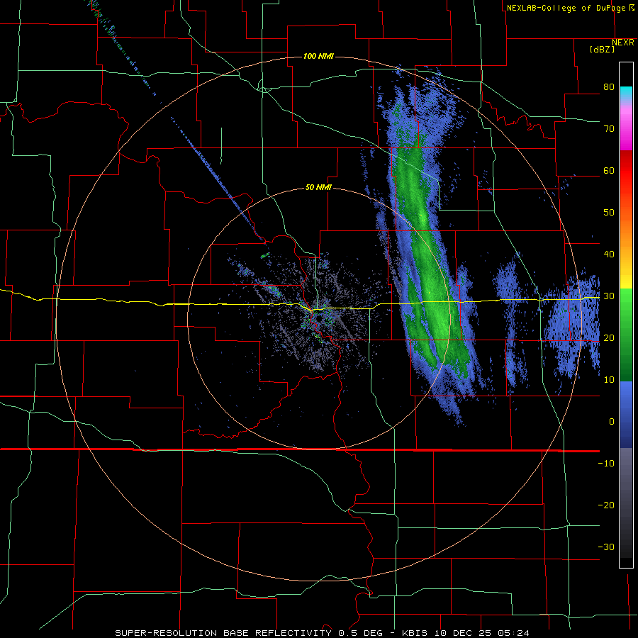
Task: Click the bottom caption with KBIS timestamp
Action: pyautogui.click(x=323, y=633)
